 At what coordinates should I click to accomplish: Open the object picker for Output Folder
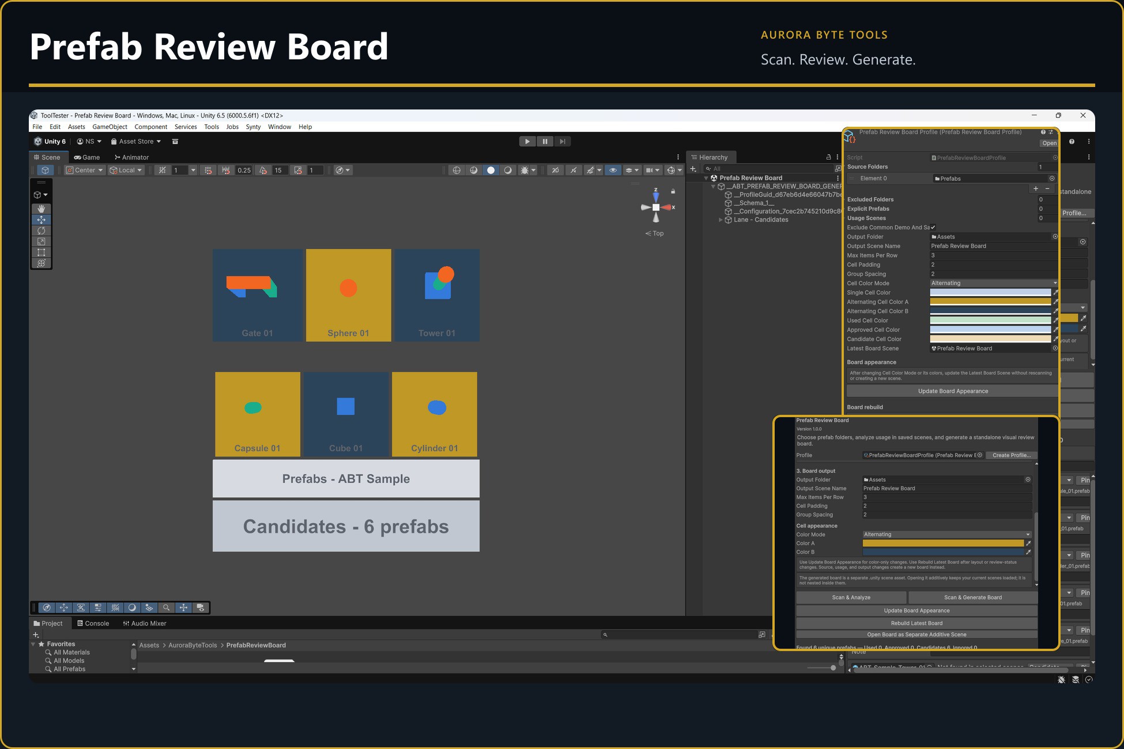[x=1055, y=237]
